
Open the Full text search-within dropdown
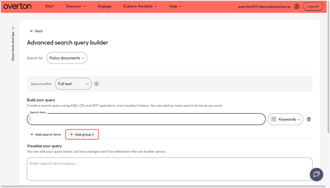pyautogui.click(x=73, y=84)
